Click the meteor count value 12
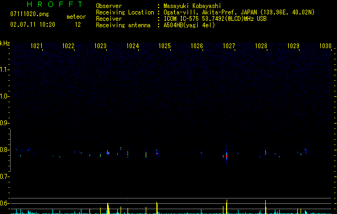Image resolution: width=337 pixels, height=214 pixels. 78,25
